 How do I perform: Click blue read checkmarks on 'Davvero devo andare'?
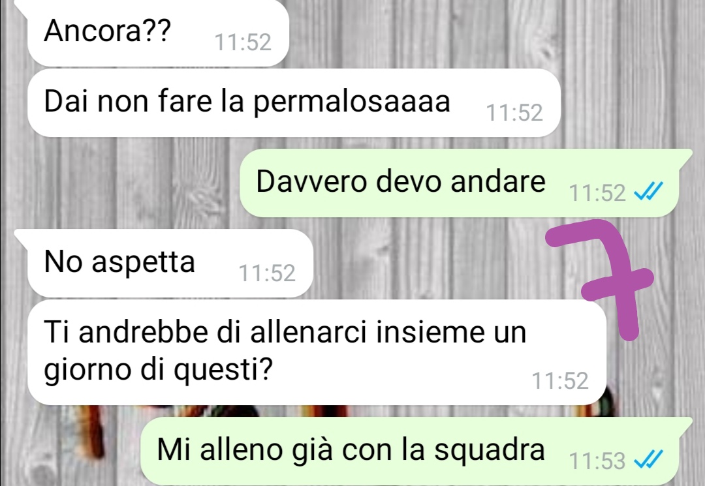648,192
